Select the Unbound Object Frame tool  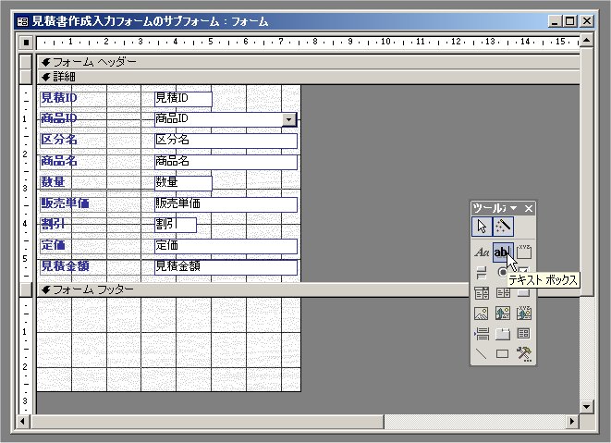click(503, 314)
